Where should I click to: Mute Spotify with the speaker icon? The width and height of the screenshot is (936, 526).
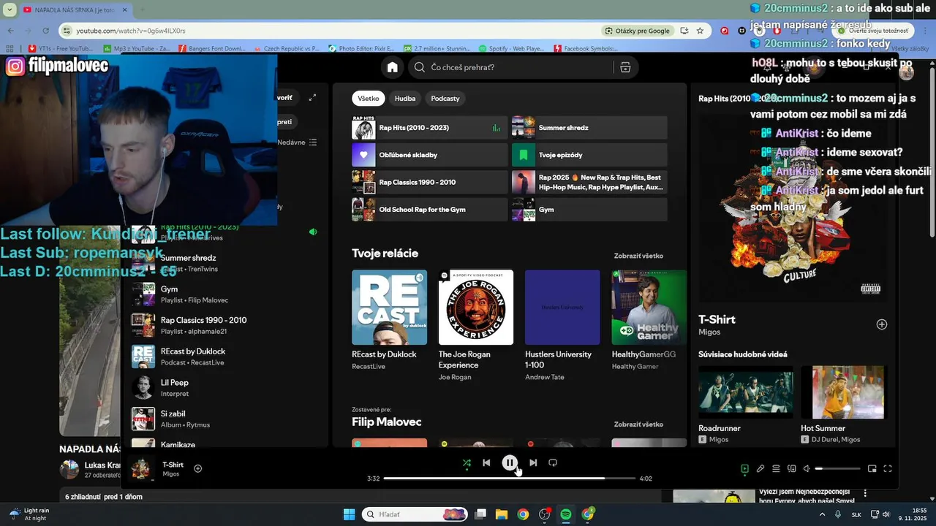[807, 469]
